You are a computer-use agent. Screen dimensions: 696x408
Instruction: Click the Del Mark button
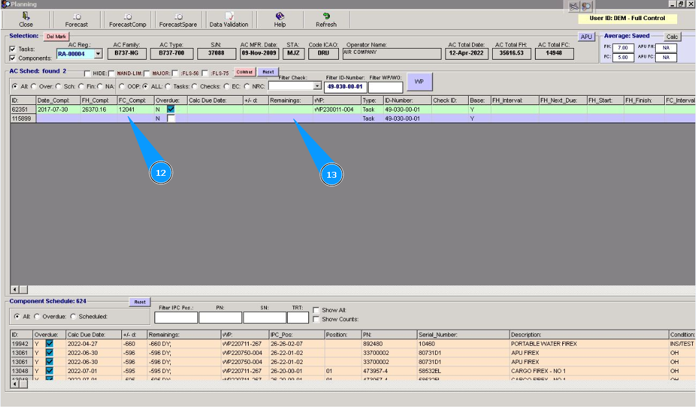click(56, 36)
